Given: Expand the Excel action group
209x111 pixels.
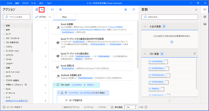Looking at the screenshot, I should [4, 89].
